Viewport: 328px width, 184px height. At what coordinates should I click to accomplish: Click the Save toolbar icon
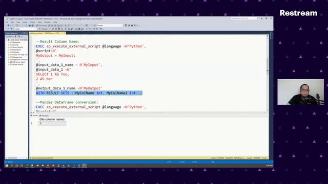tap(30, 26)
